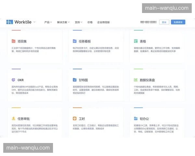The height and width of the screenshot is (156, 195).
Task: Click the red 项目集 folder icon
Action: point(13,41)
